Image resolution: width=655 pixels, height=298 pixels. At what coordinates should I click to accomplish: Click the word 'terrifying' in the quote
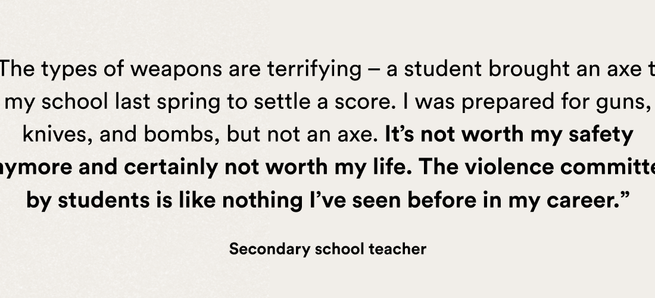[x=314, y=69]
